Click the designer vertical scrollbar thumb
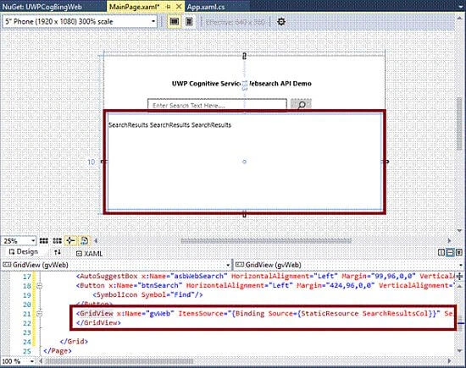 click(x=459, y=124)
